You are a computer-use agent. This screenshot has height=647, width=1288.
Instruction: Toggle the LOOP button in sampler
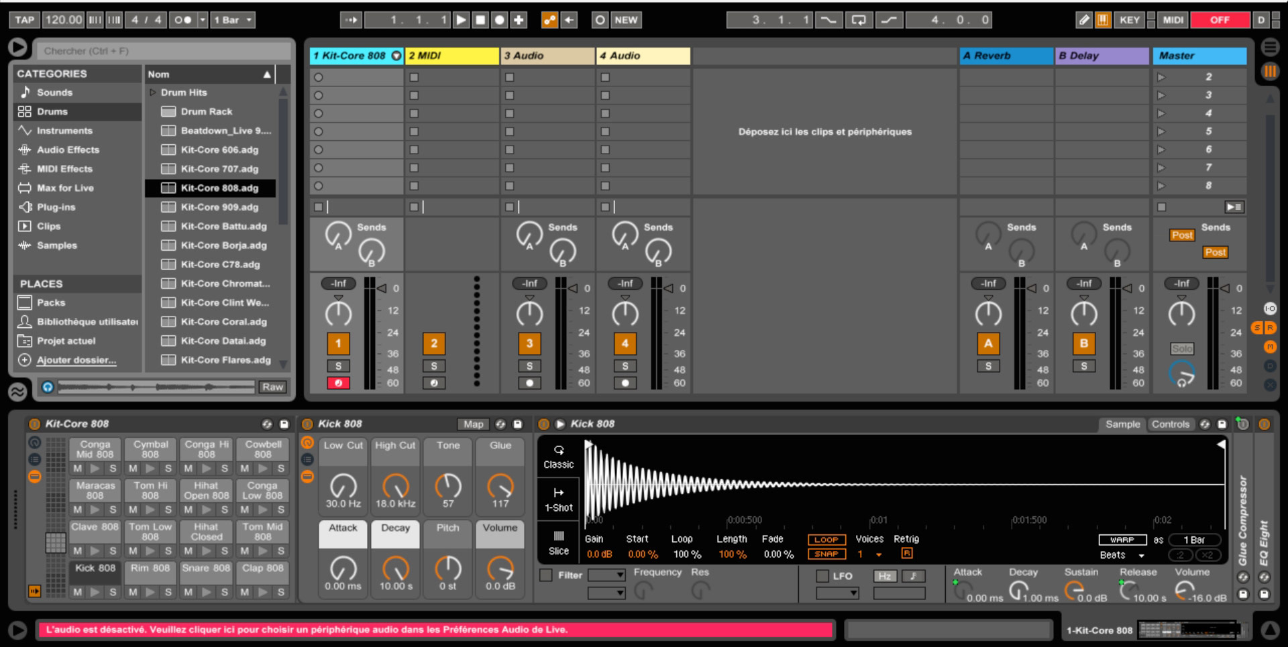point(826,540)
